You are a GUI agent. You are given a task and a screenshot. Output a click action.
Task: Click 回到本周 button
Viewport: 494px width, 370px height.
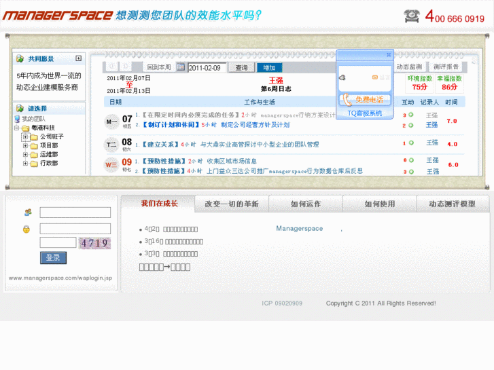pyautogui.click(x=159, y=67)
